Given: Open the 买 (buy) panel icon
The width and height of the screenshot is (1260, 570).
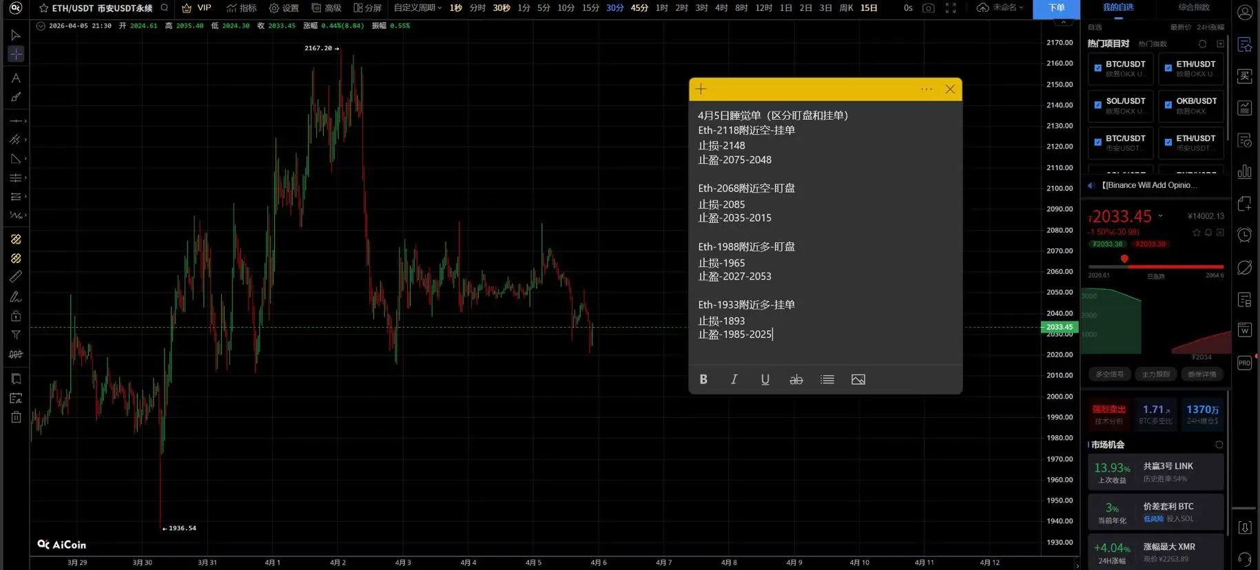Looking at the screenshot, I should (x=1245, y=76).
